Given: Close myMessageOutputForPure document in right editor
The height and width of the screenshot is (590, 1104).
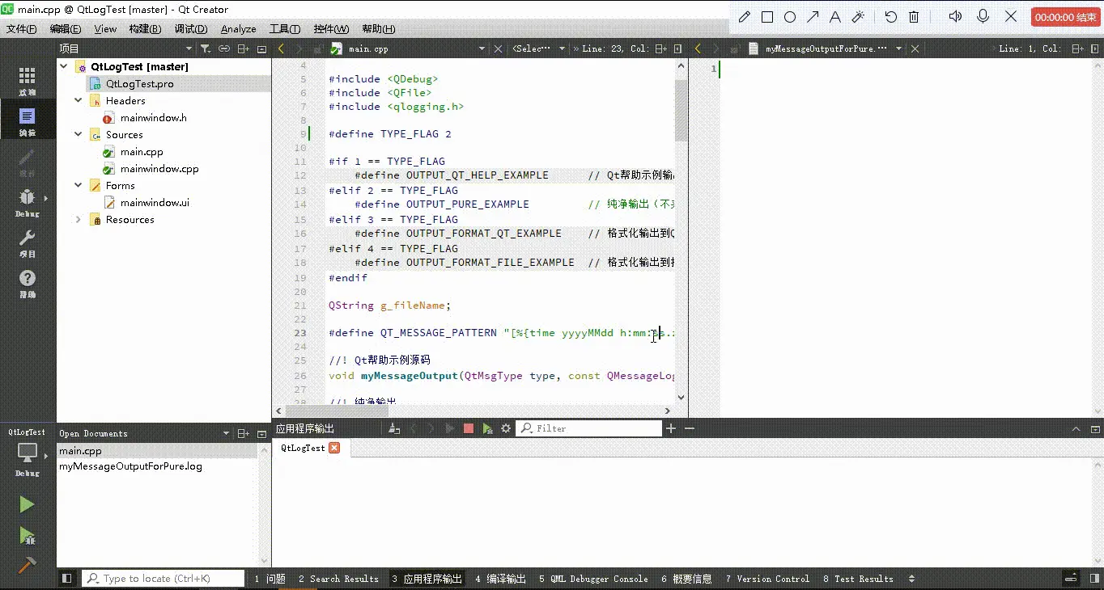Looking at the screenshot, I should point(915,48).
